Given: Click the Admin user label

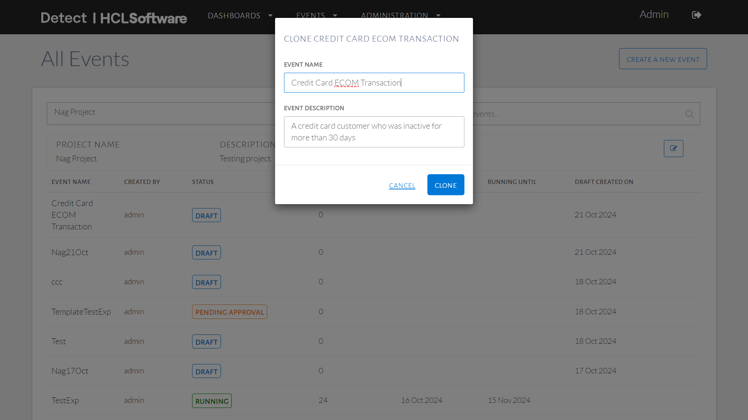Looking at the screenshot, I should 654,14.
